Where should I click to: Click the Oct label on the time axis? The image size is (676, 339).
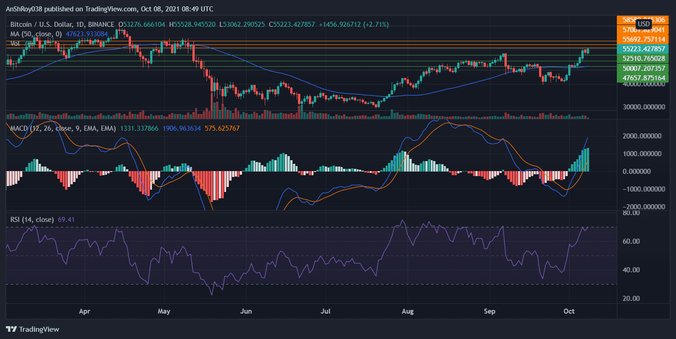coord(569,312)
